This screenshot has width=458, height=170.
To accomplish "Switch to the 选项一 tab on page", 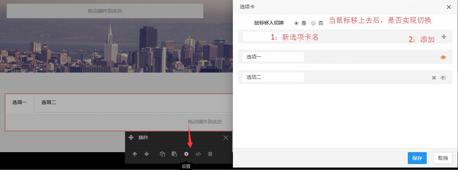I will point(20,103).
